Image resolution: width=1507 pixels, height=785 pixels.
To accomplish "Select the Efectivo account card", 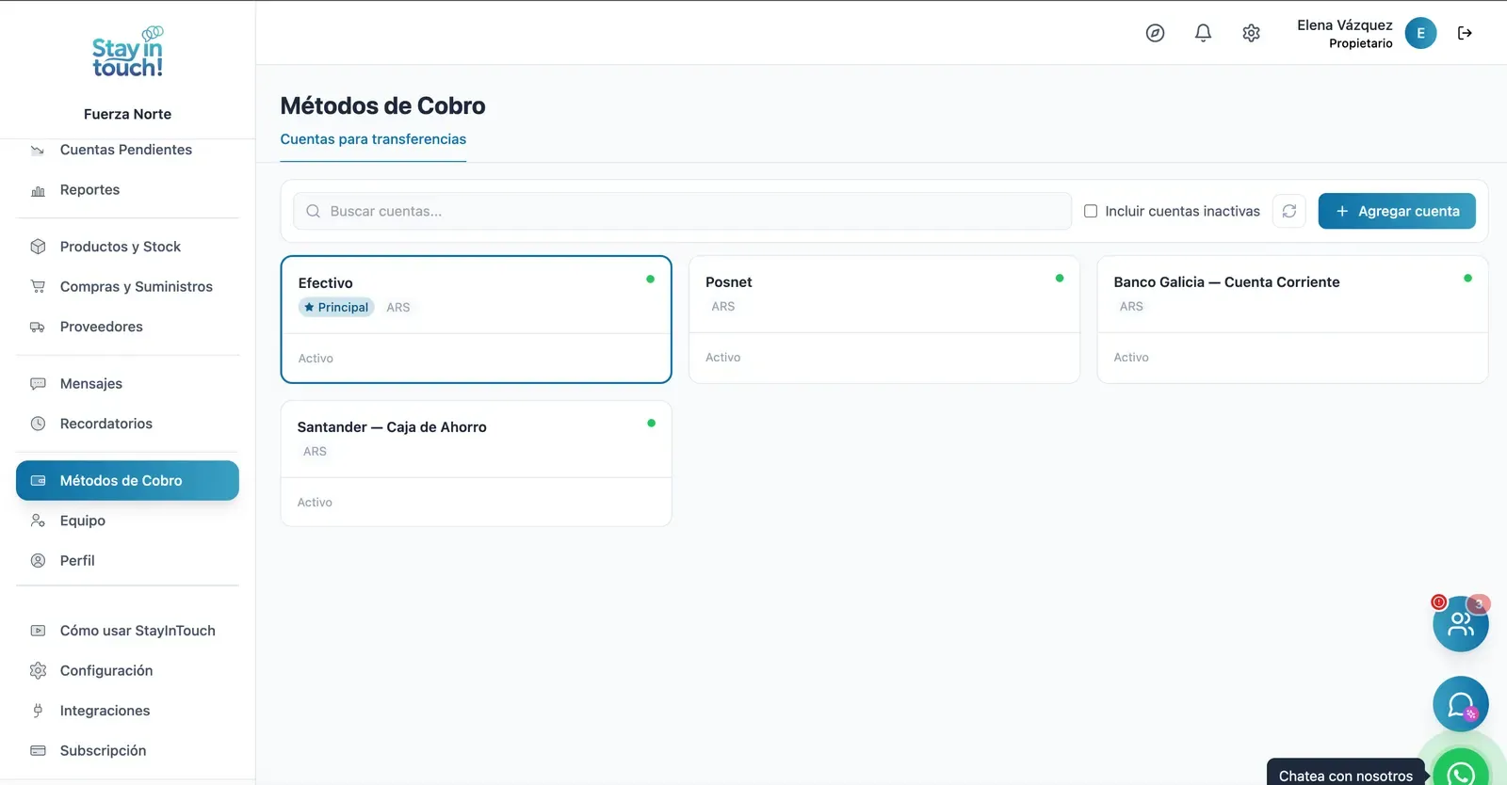I will coord(476,319).
